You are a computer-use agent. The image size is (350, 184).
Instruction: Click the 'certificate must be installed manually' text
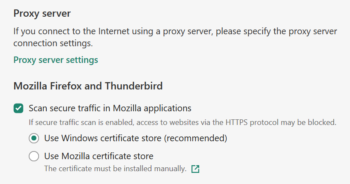coord(115,169)
